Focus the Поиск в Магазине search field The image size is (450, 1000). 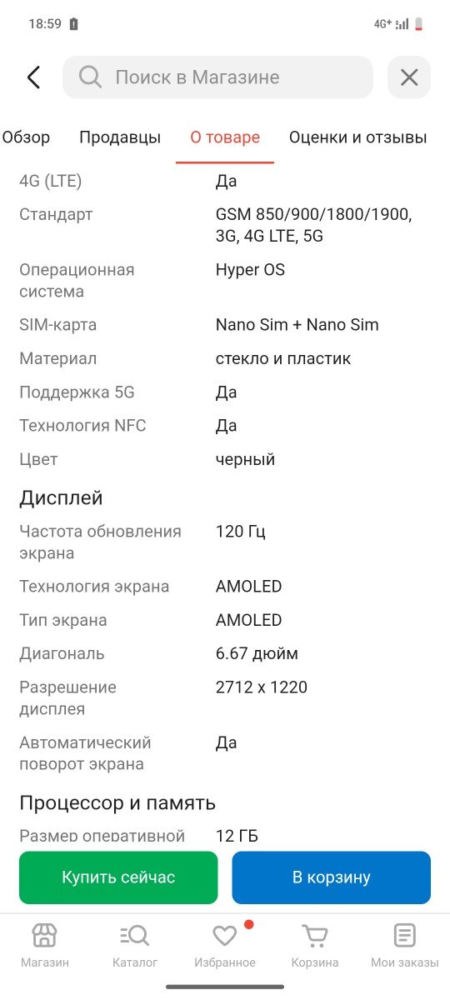pos(218,77)
